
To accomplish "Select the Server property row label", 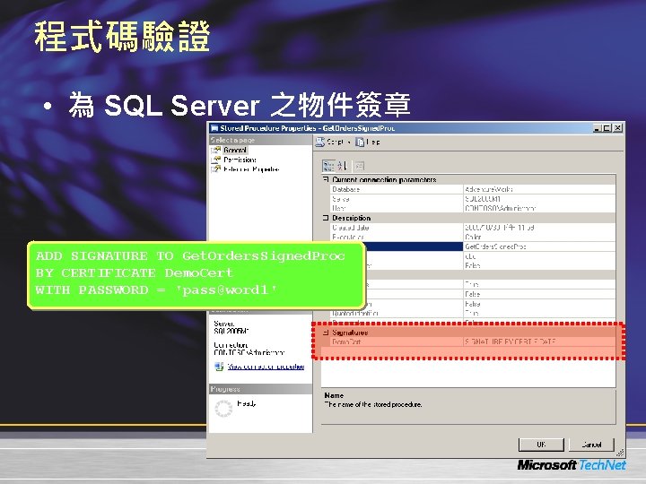I will pyautogui.click(x=341, y=199).
